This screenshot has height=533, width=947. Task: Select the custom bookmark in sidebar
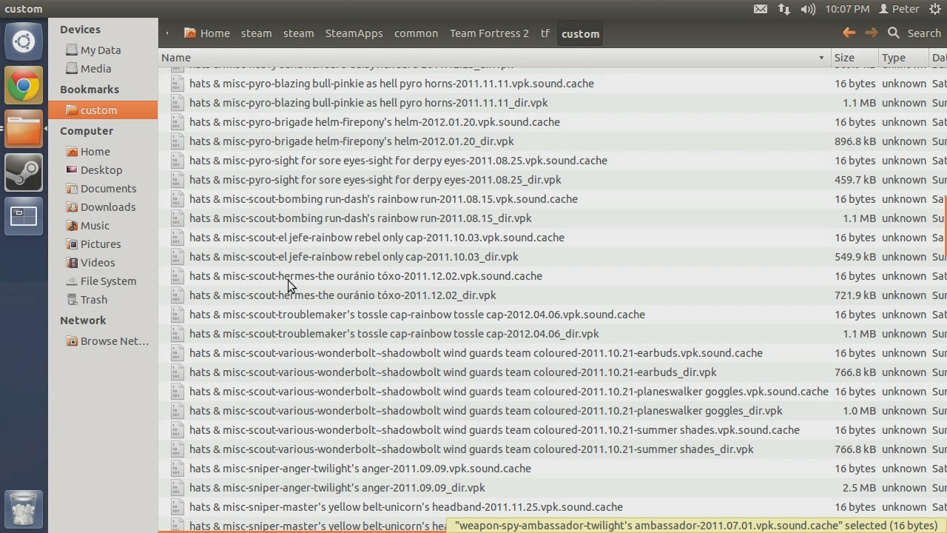pos(102,110)
